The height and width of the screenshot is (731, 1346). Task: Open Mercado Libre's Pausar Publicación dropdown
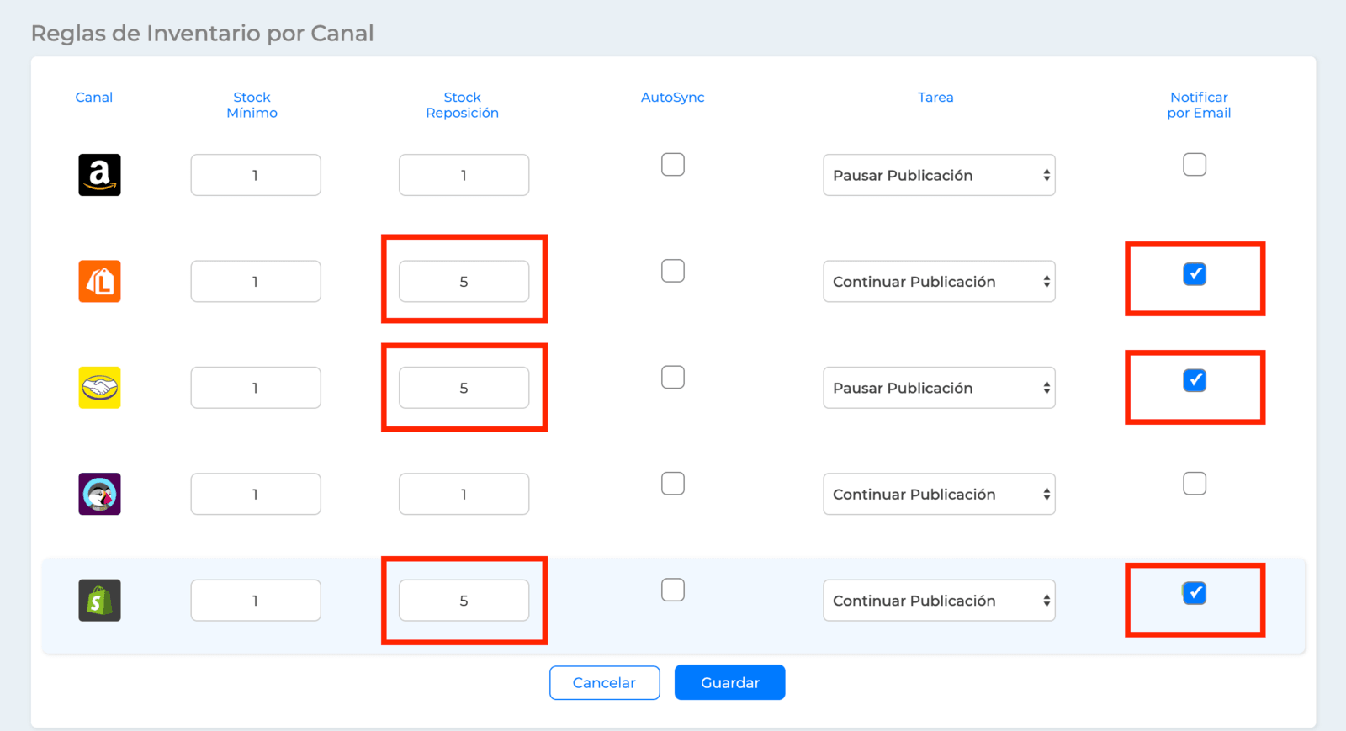click(939, 388)
